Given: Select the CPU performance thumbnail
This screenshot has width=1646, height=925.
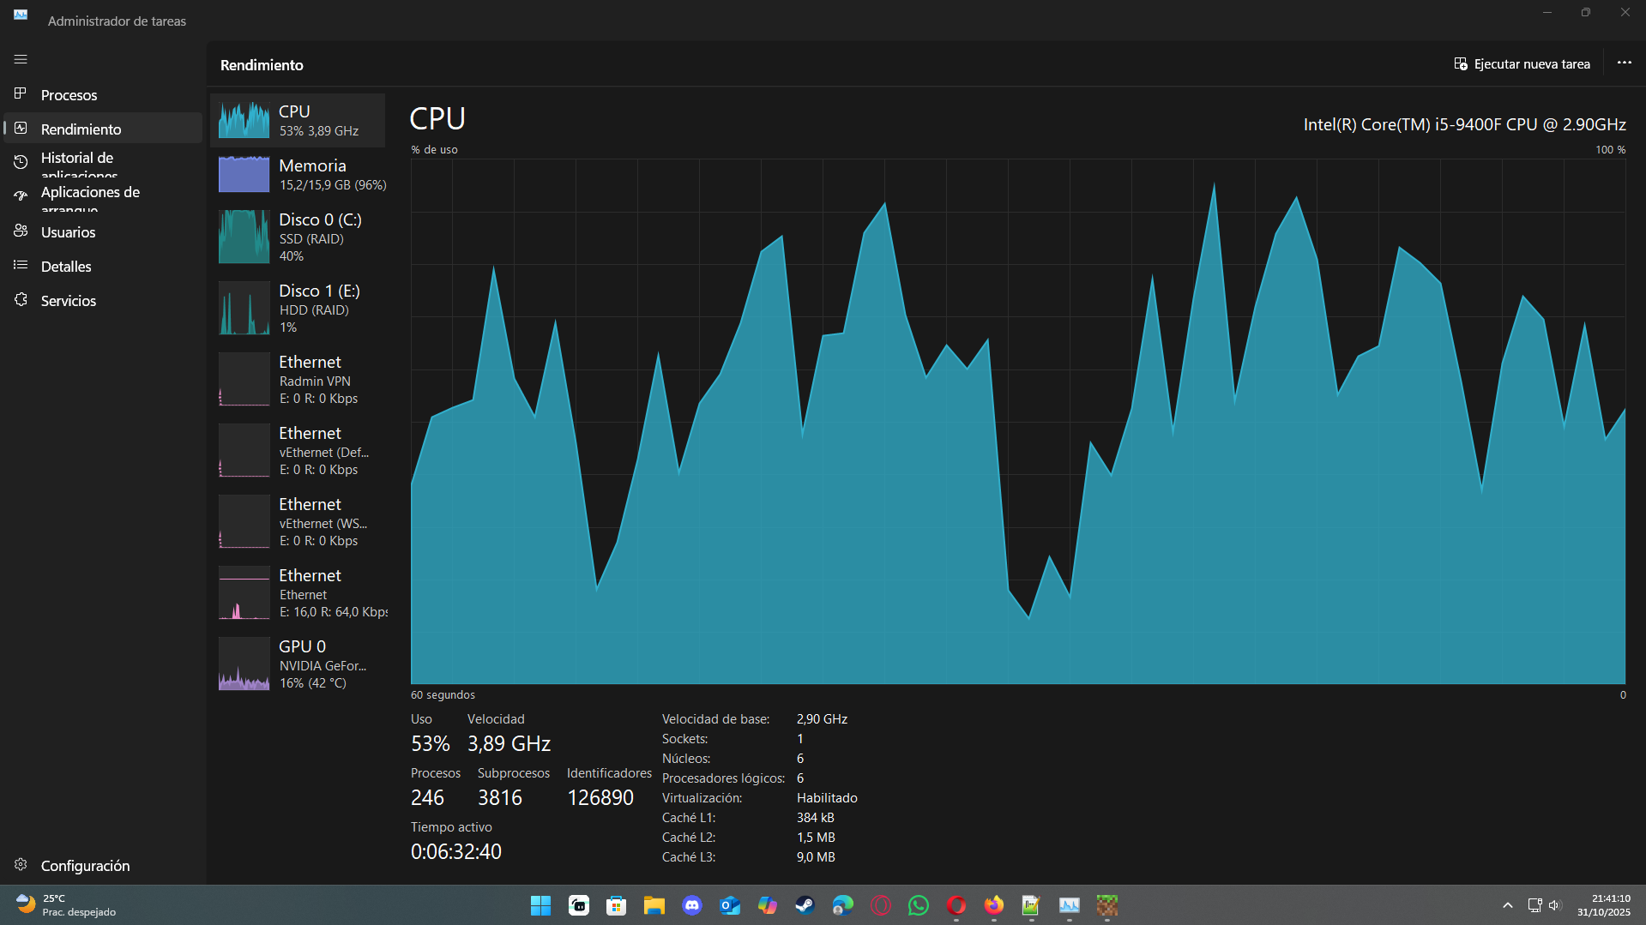Looking at the screenshot, I should [298, 120].
